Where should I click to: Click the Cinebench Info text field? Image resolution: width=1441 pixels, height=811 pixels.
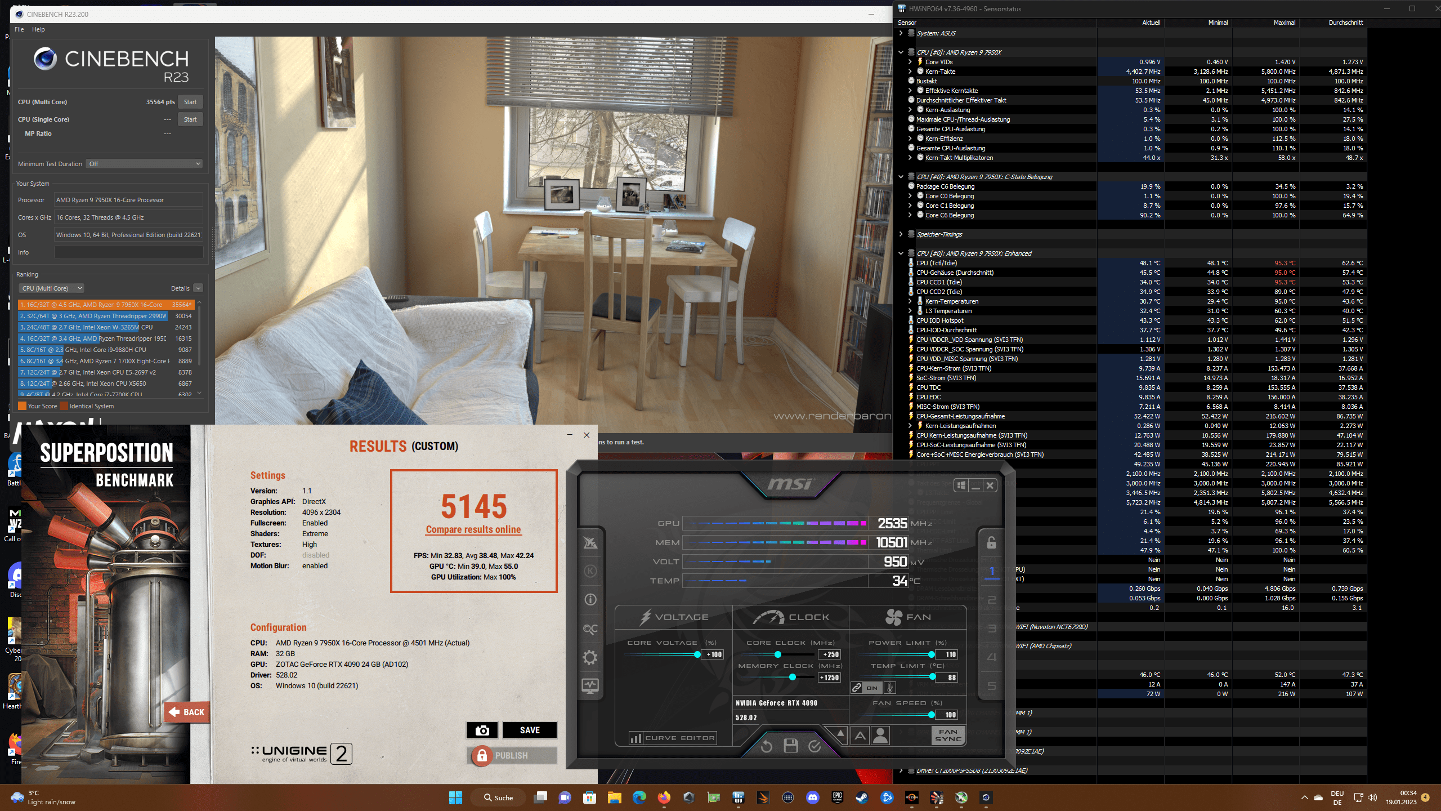[128, 252]
